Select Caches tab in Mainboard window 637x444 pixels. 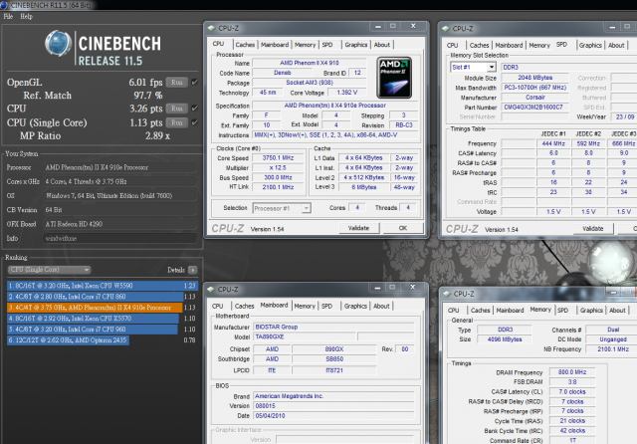click(244, 306)
